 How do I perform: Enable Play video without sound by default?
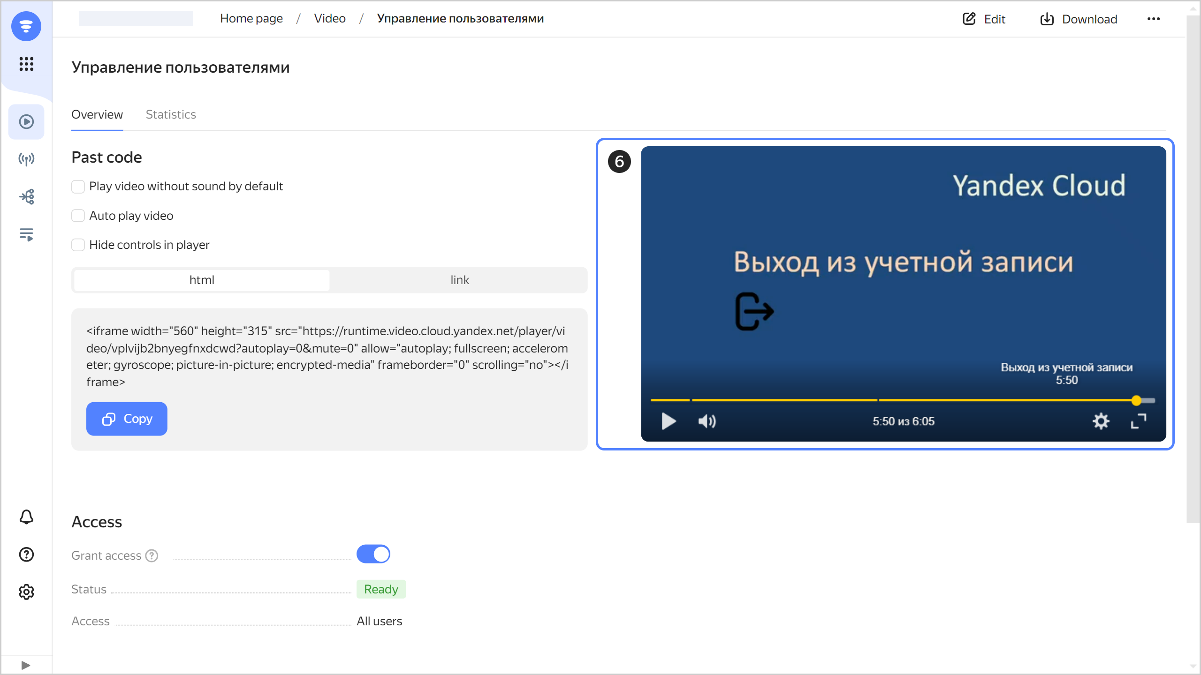[x=78, y=187]
